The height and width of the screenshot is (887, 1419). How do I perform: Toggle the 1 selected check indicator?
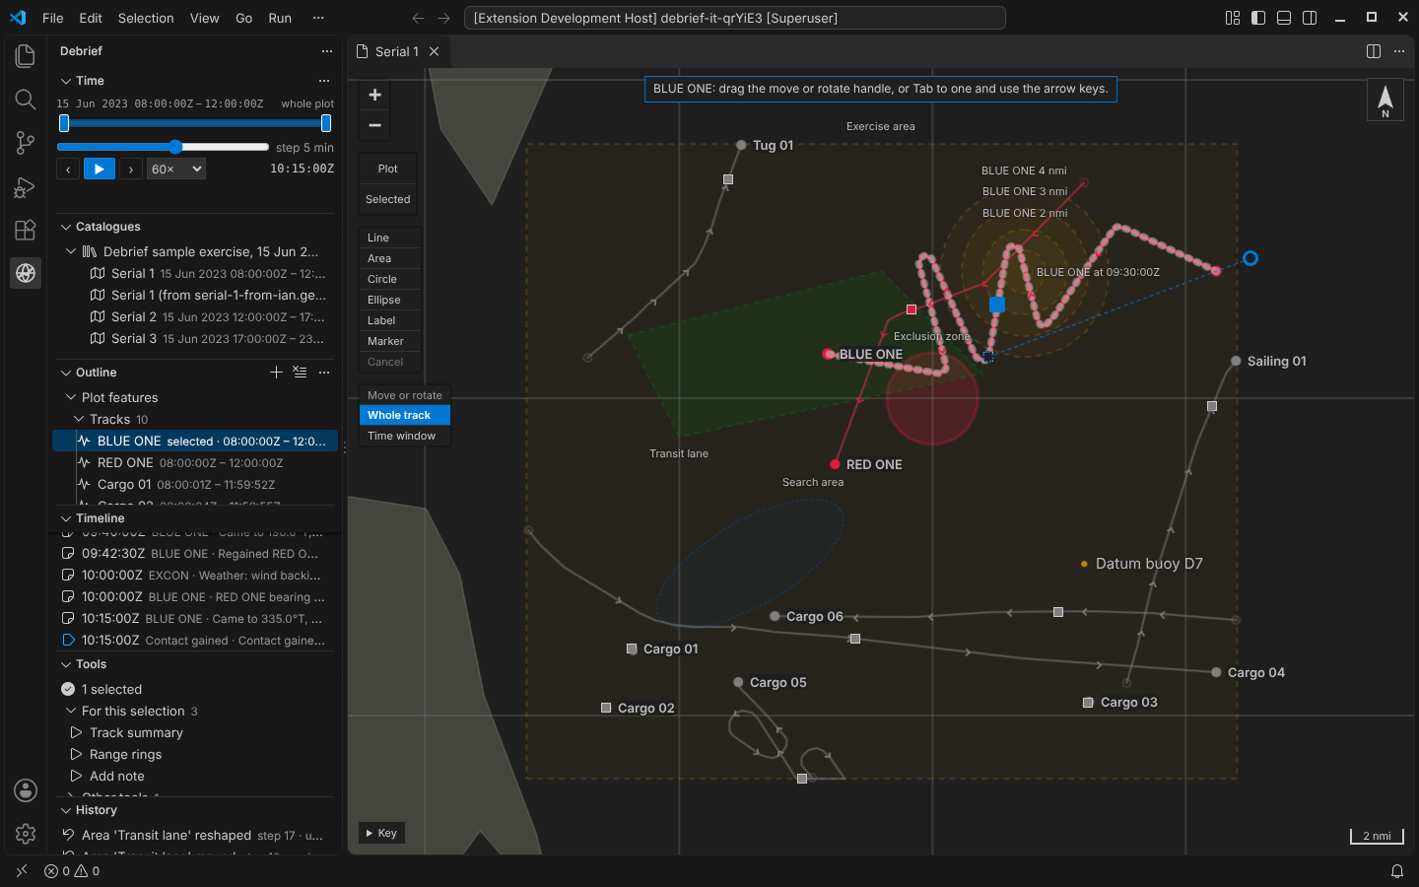click(68, 690)
